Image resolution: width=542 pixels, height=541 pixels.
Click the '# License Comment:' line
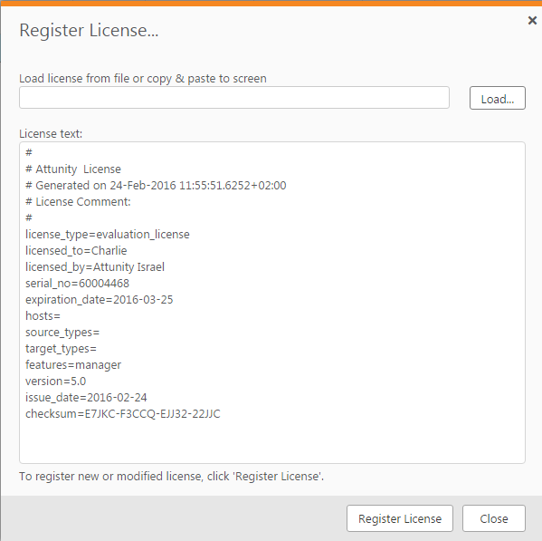click(x=78, y=202)
